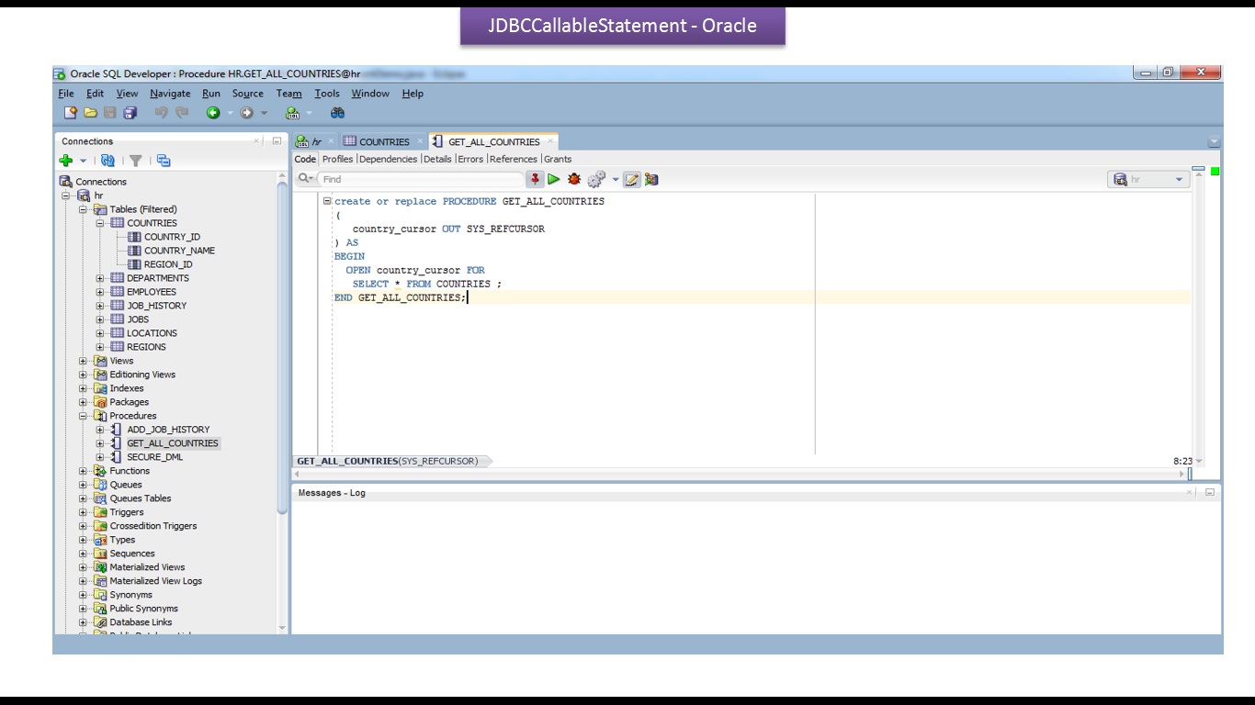Collapse the COUNTRIES table node

click(x=100, y=223)
